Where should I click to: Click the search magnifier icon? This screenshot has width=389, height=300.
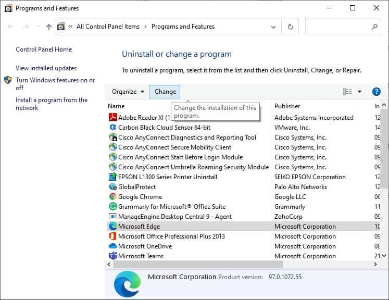coord(374,27)
